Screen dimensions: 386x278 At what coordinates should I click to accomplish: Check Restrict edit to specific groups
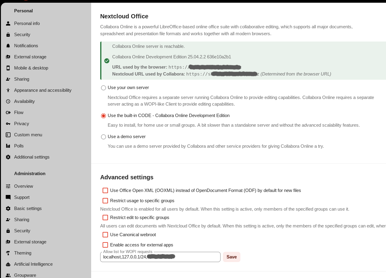tap(105, 218)
